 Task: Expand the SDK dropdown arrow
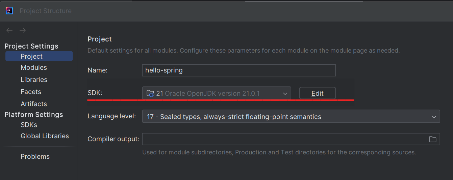coord(285,94)
